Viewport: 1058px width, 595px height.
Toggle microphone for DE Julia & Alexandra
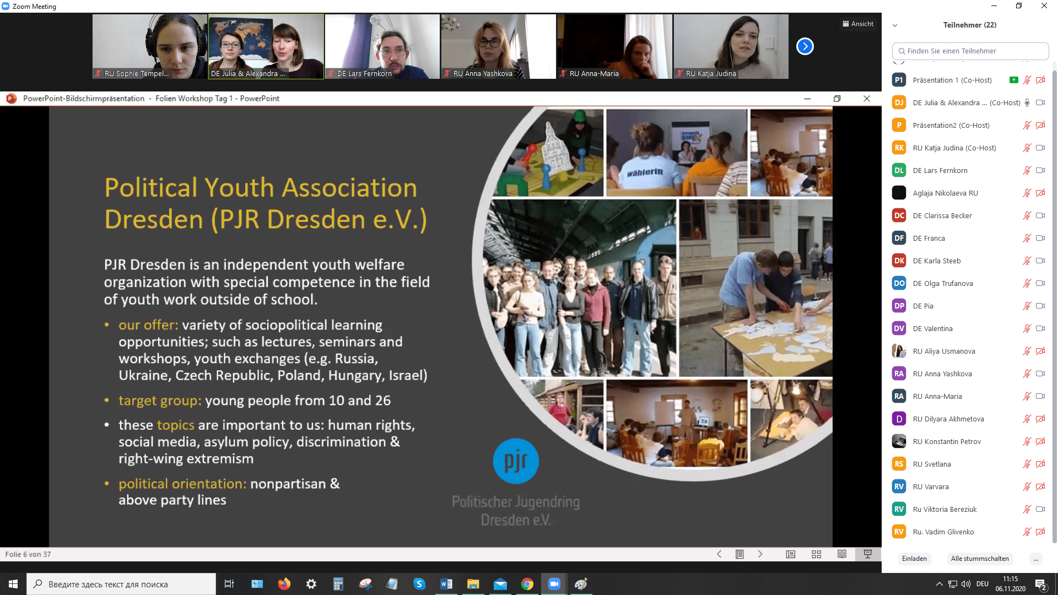(x=1027, y=102)
